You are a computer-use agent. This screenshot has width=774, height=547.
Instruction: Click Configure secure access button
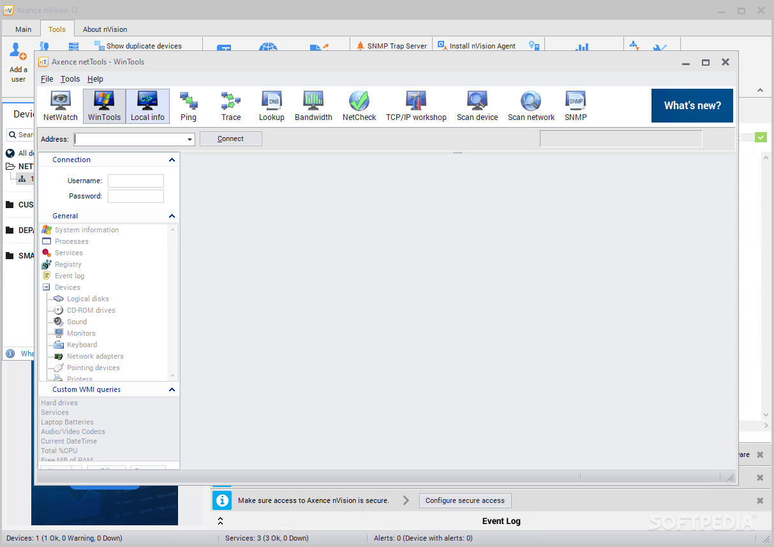[x=465, y=500]
